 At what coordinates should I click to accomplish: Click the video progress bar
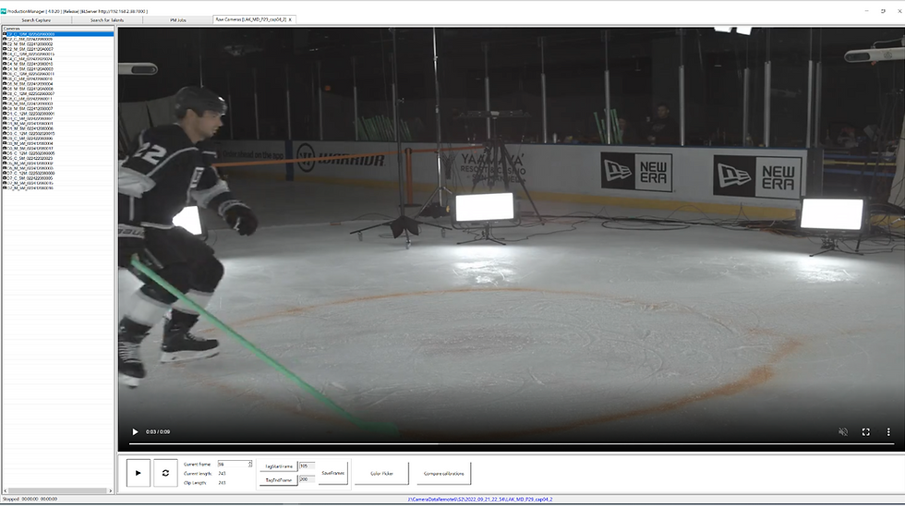(x=512, y=444)
